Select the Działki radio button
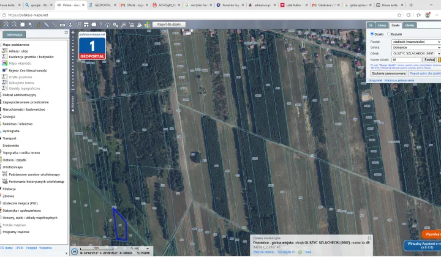This screenshot has width=441, height=257. pos(372,34)
